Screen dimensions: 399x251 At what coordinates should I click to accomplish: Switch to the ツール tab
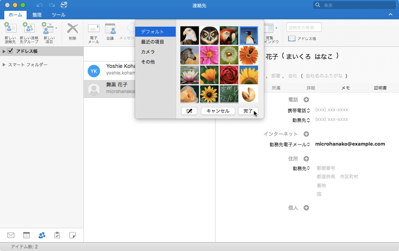click(59, 15)
